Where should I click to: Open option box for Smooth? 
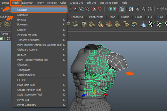(x=64, y=30)
